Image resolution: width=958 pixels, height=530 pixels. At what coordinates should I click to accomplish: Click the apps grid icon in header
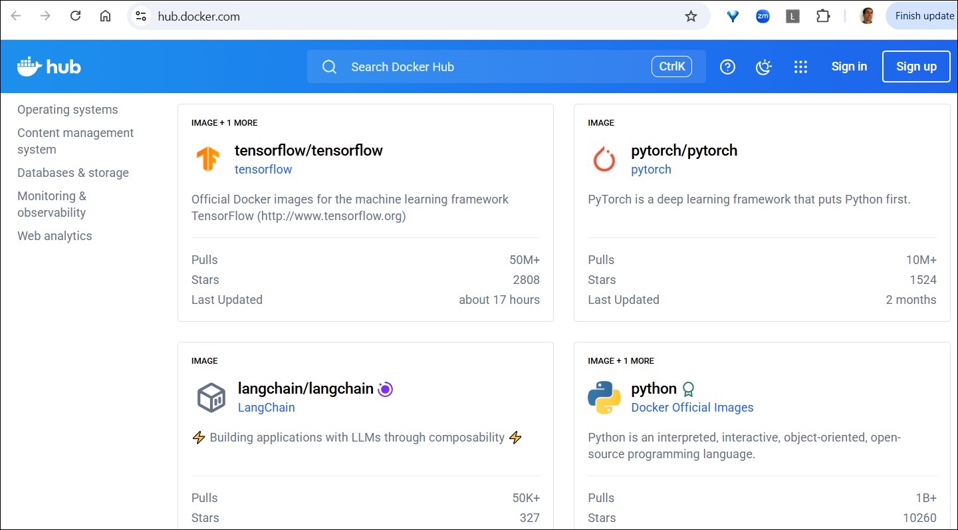pyautogui.click(x=800, y=66)
